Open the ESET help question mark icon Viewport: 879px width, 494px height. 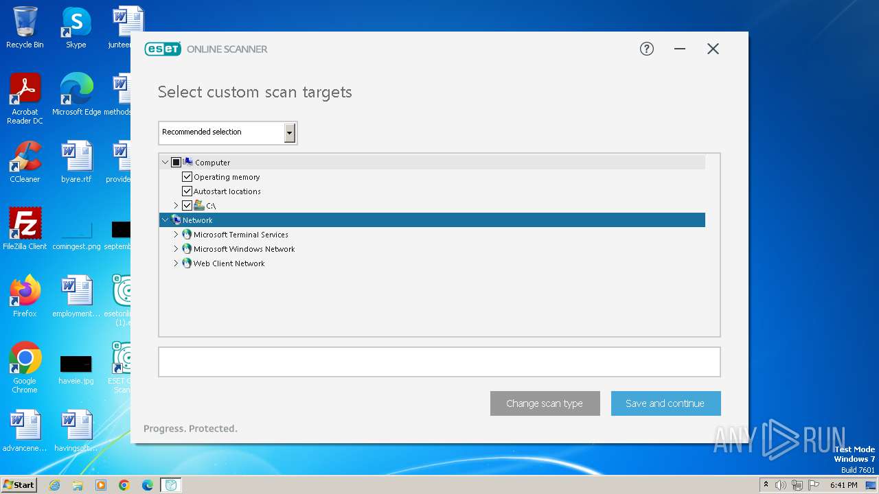pyautogui.click(x=647, y=49)
